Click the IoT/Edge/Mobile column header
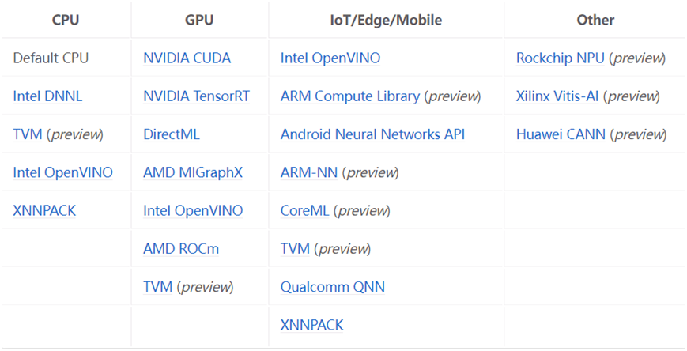Screen dimensions: 687x351 coord(386,20)
